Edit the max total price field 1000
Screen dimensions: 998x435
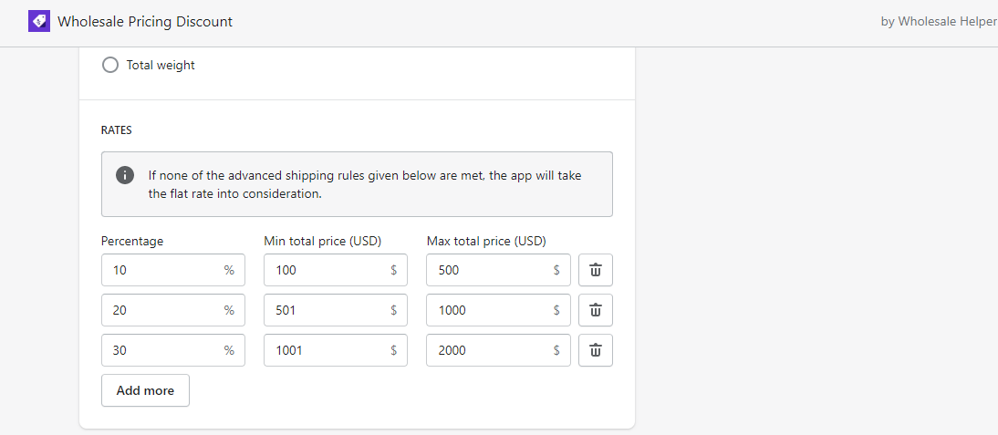point(498,310)
